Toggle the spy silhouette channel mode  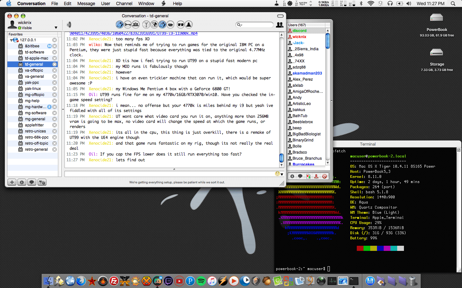coord(189,24)
